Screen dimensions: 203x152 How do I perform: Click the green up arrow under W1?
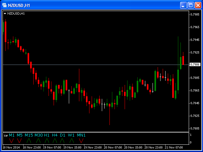coord(72,140)
